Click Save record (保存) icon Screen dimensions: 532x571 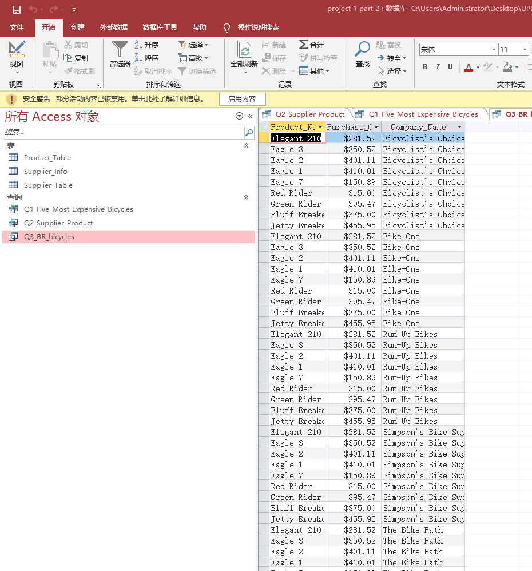[x=266, y=58]
